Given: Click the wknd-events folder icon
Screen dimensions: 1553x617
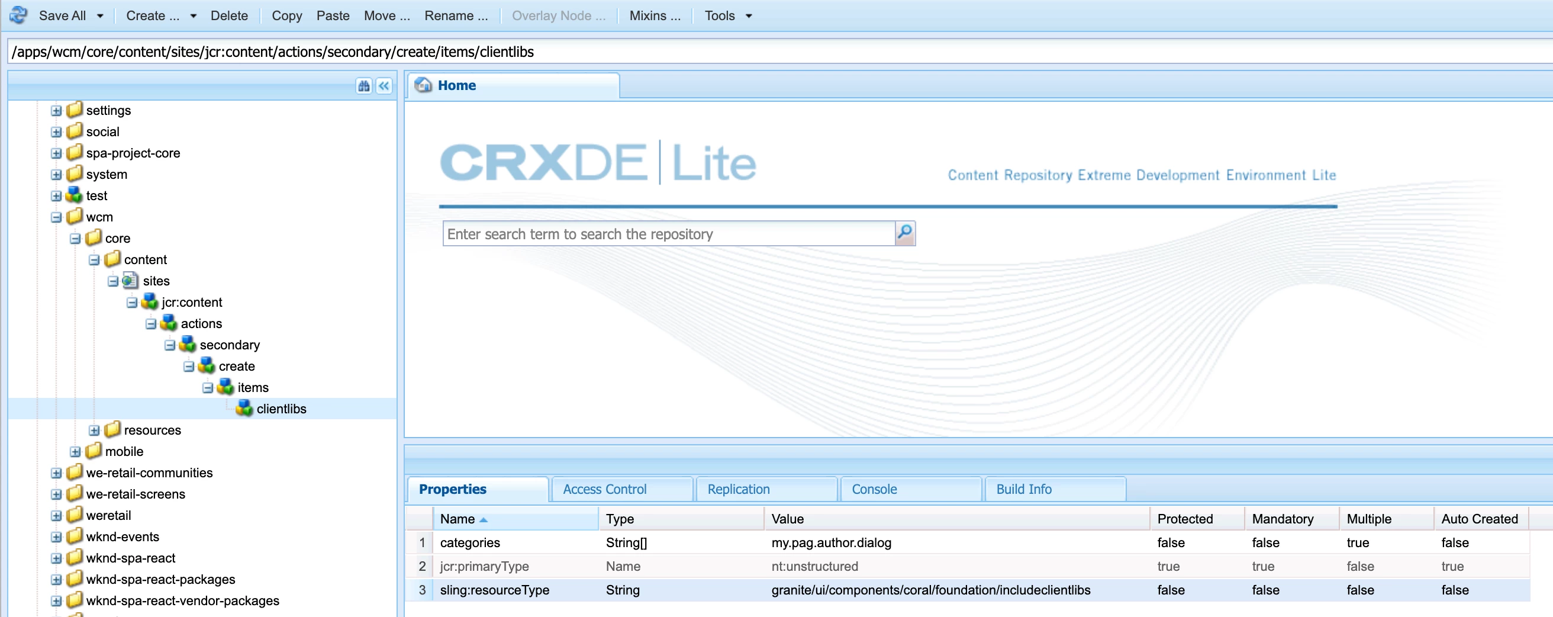Looking at the screenshot, I should tap(74, 536).
